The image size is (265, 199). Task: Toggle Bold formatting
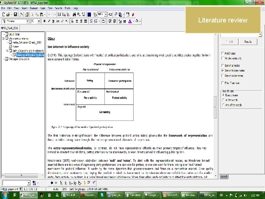[45, 21]
